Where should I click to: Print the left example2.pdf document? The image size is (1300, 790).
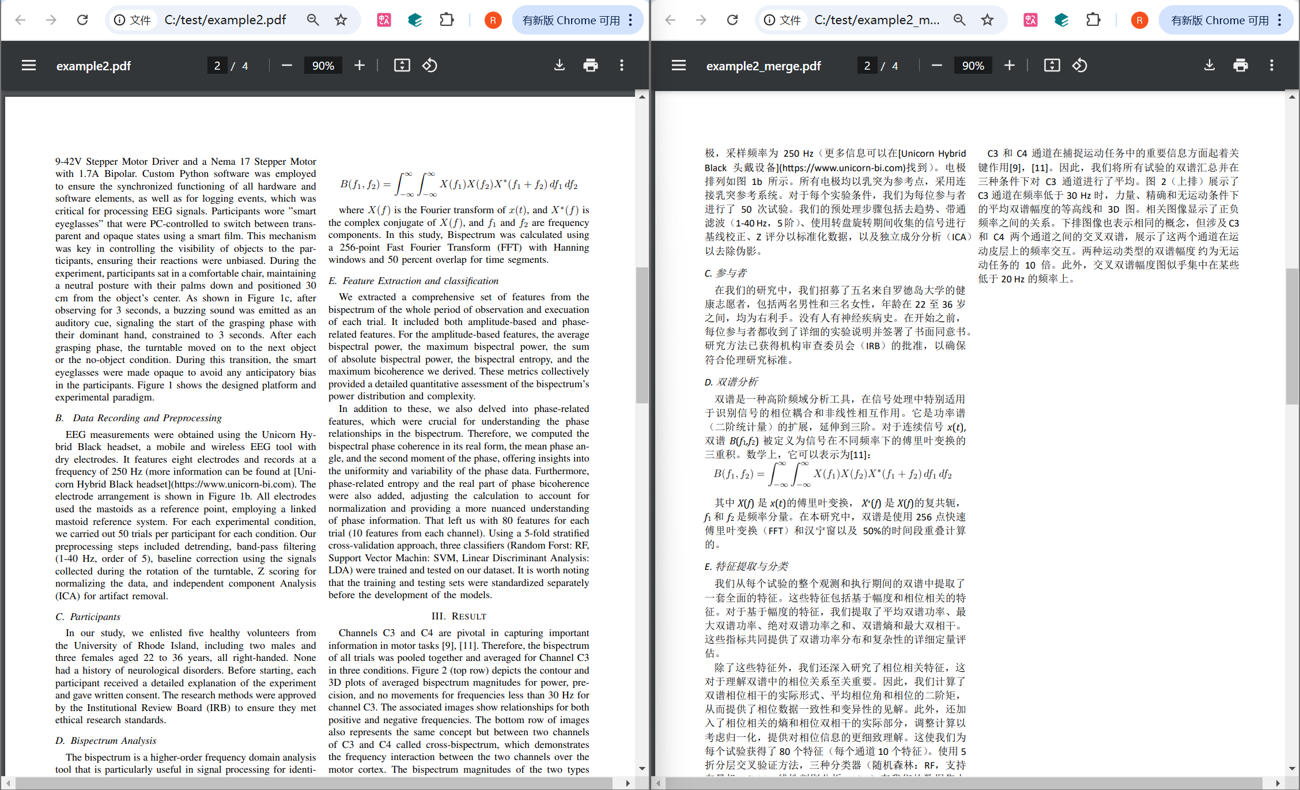point(591,66)
